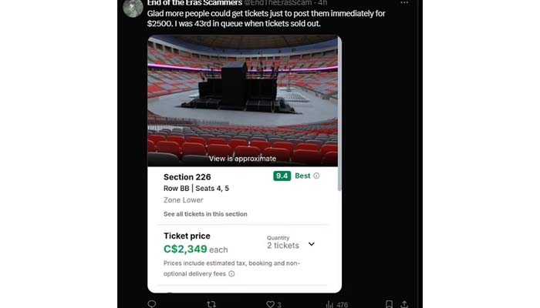Open the arena seat view image

(x=242, y=100)
